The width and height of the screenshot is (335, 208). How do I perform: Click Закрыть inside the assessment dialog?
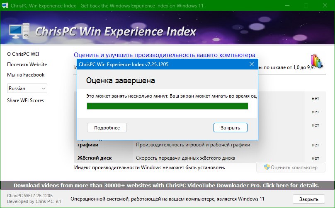(230, 128)
